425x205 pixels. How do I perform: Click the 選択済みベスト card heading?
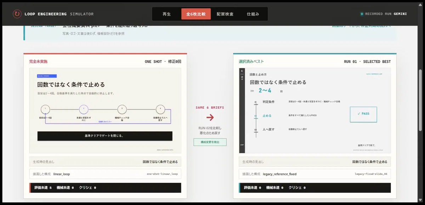(251, 61)
